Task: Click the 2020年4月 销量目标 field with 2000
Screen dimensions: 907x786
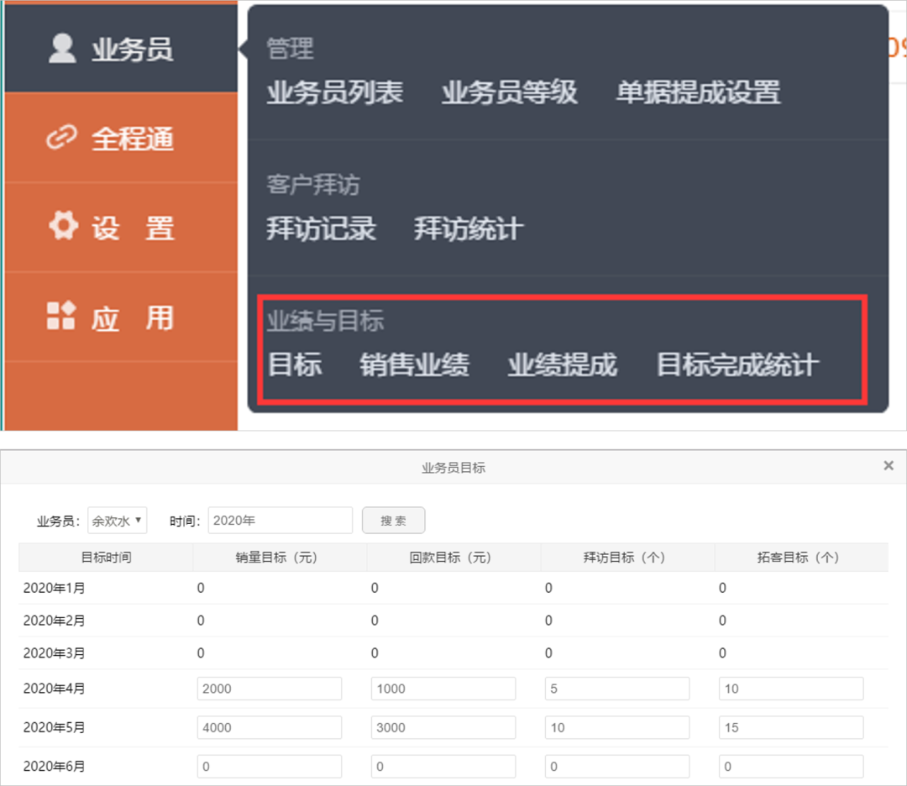Action: (x=270, y=689)
